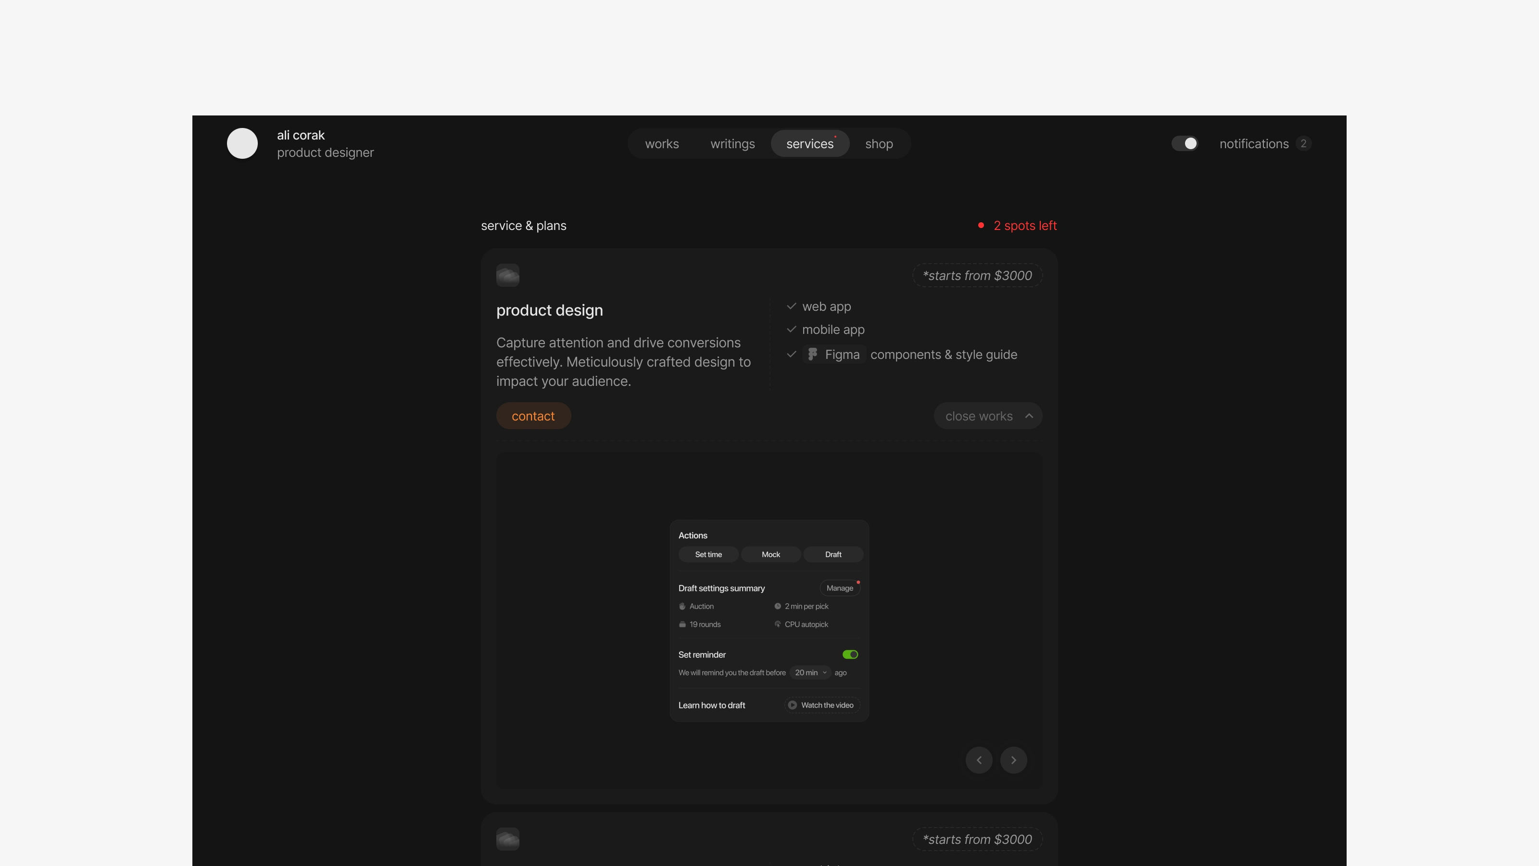Open the works tab
1539x866 pixels.
click(661, 143)
